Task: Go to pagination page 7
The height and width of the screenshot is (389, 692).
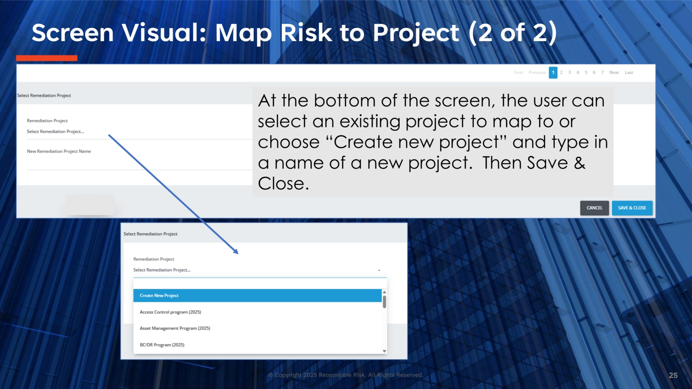Action: coord(602,72)
